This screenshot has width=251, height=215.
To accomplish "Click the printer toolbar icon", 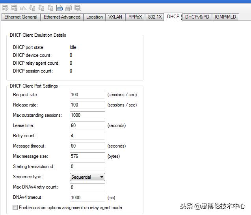I will point(69,8).
